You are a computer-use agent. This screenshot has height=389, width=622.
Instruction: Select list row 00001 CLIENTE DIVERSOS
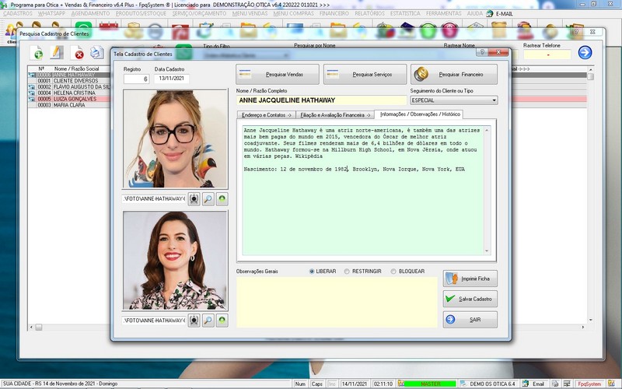pyautogui.click(x=69, y=81)
